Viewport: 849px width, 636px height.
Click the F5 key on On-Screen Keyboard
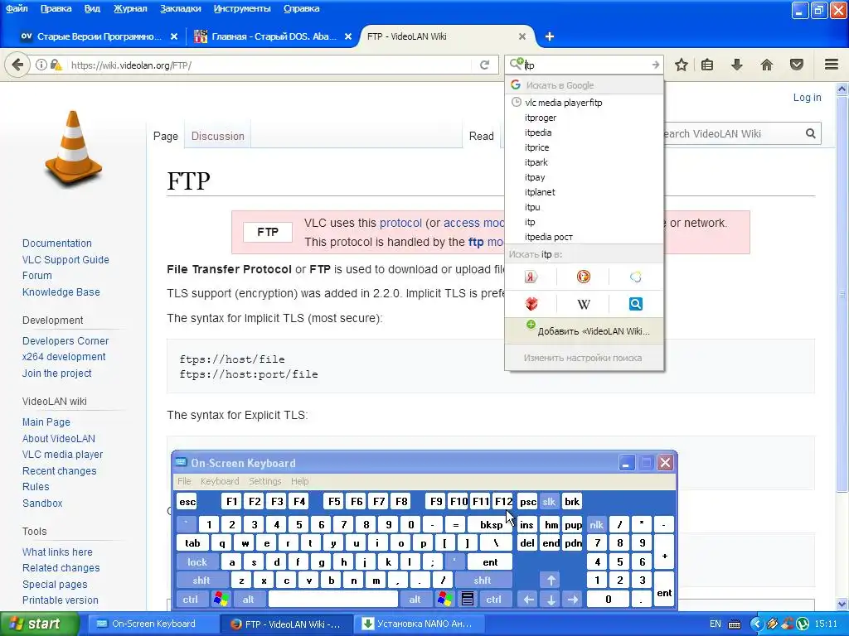pos(334,501)
